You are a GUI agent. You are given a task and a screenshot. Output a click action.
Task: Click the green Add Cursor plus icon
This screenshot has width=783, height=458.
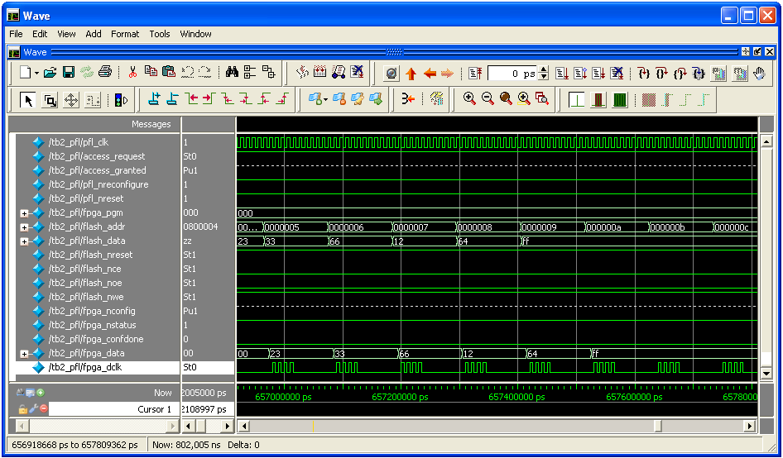tap(40, 393)
